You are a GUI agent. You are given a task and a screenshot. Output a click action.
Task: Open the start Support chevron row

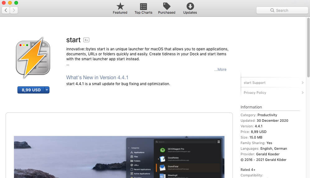point(272,83)
